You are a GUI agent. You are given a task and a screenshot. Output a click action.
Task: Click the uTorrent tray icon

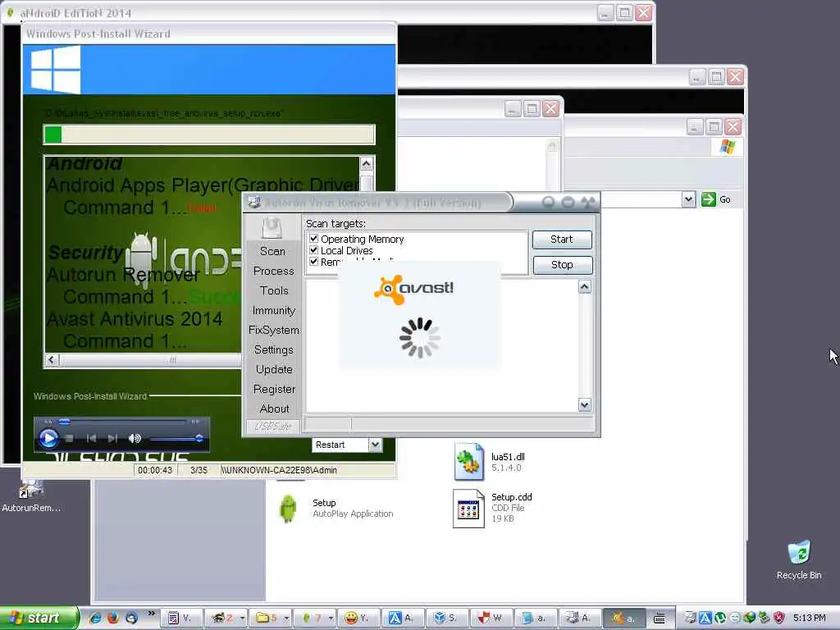tap(720, 619)
